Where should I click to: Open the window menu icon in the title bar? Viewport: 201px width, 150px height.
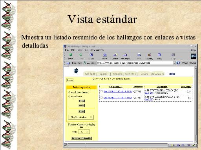65,46
